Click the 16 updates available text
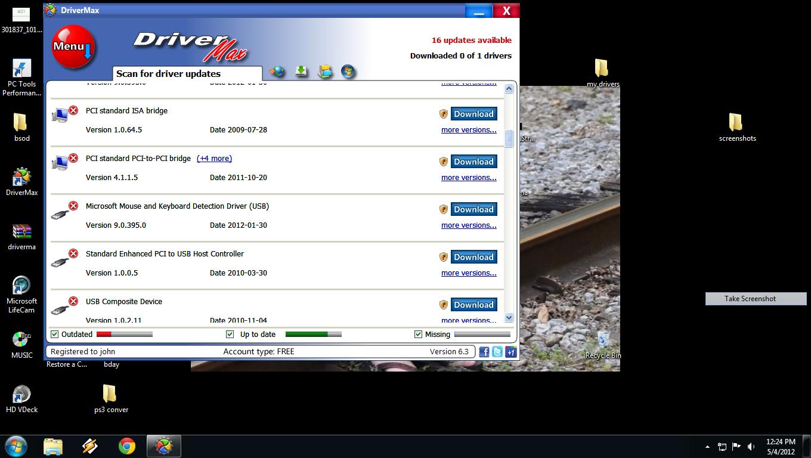This screenshot has height=458, width=811. click(x=472, y=40)
